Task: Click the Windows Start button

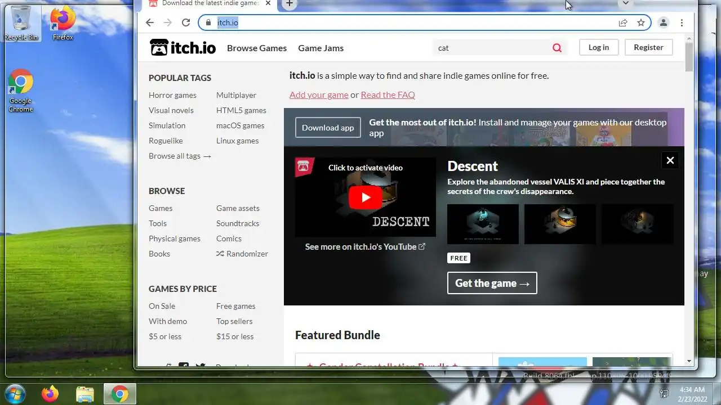Action: click(x=15, y=393)
